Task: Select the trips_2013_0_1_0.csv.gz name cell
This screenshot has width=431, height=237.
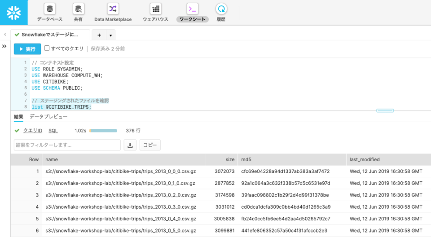Action: tap(123, 183)
